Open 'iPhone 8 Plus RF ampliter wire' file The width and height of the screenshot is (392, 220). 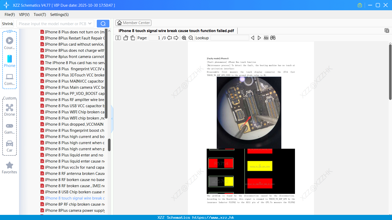coord(72,100)
